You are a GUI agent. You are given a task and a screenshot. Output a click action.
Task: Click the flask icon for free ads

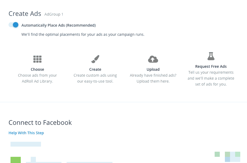tap(211, 56)
